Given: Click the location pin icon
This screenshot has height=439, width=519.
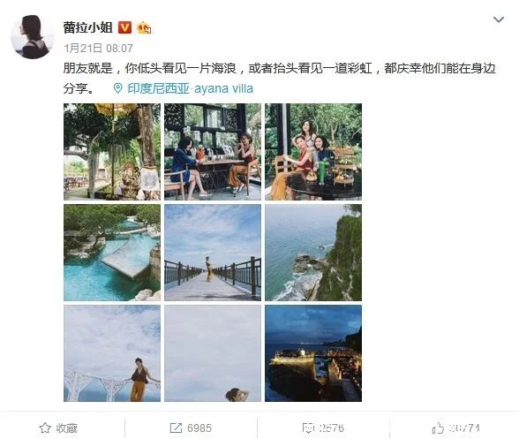Looking at the screenshot, I should point(117,88).
